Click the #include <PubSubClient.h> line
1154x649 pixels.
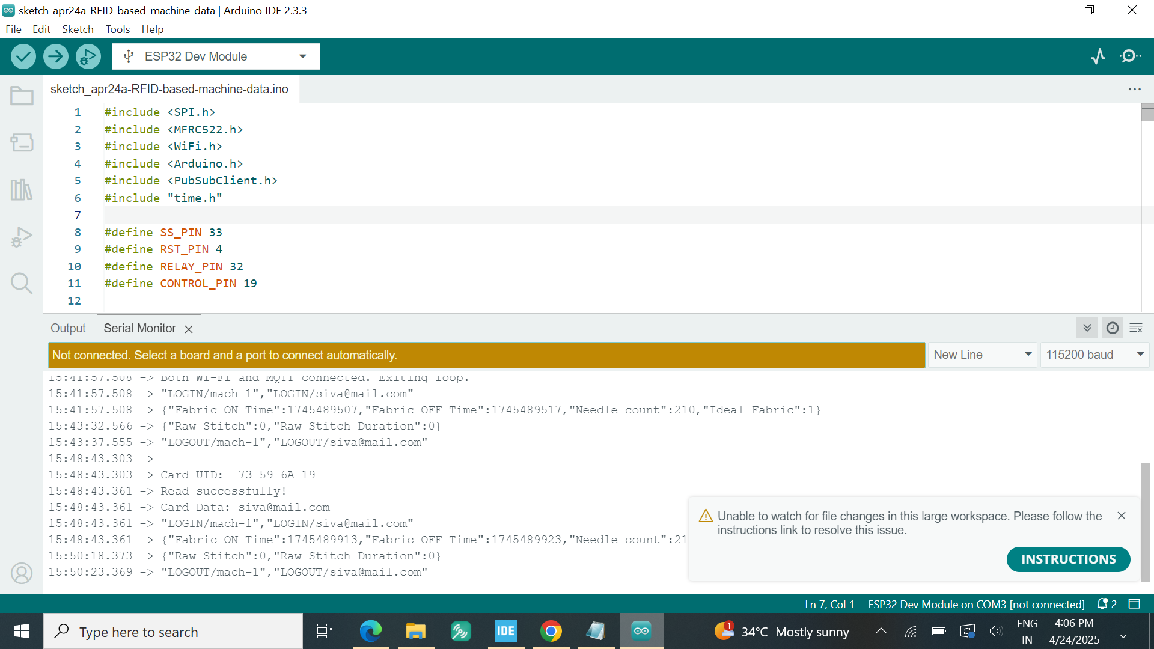pyautogui.click(x=191, y=181)
